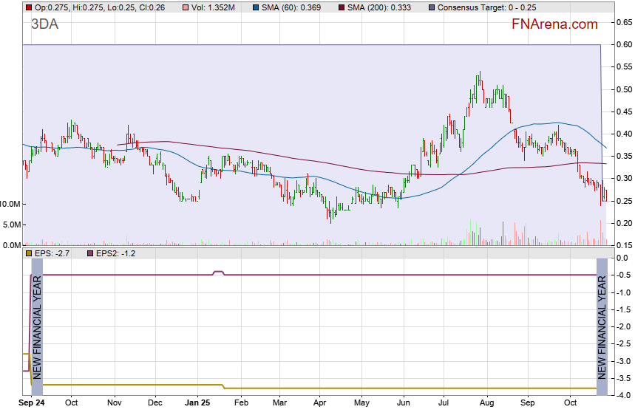Viewport: 635px width, 418px height.
Task: Open the FNArena.com link
Action: [x=554, y=24]
